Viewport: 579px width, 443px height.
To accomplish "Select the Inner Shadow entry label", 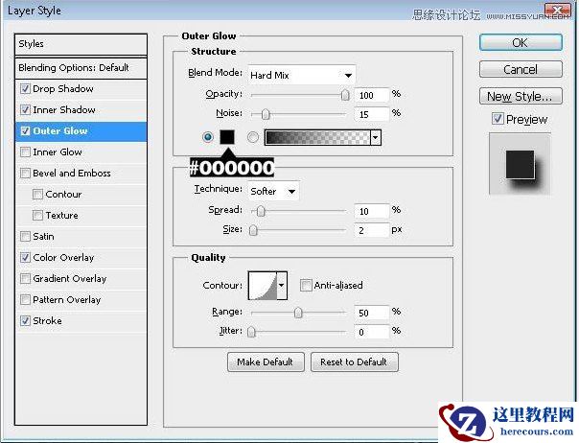I will 64,109.
